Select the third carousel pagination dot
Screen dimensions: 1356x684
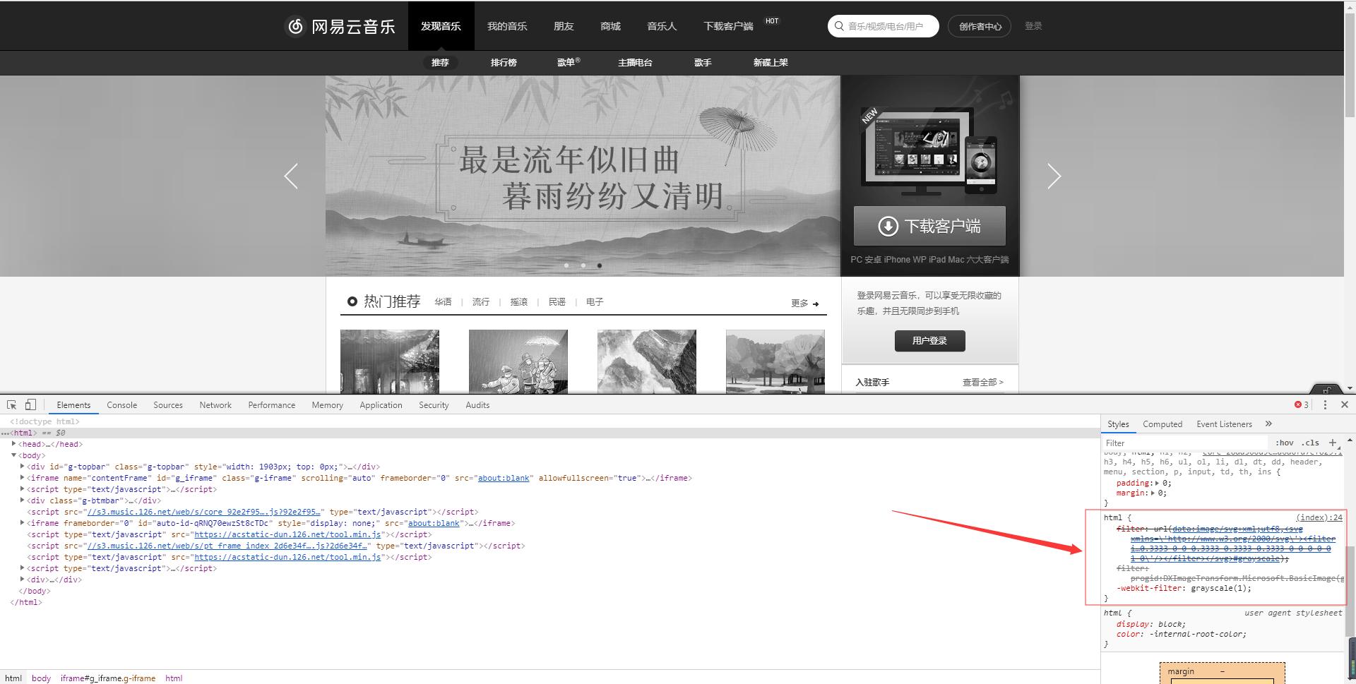(x=600, y=265)
